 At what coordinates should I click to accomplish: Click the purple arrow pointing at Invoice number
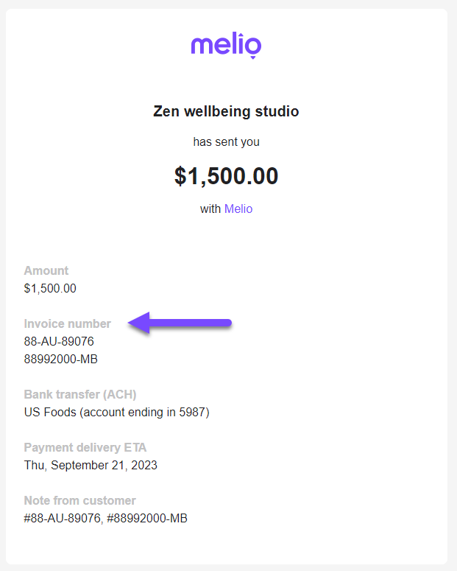click(180, 323)
